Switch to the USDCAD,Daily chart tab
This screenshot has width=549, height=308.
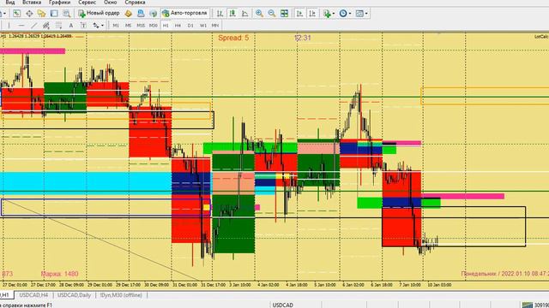[75, 295]
